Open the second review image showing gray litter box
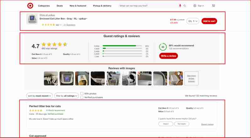This screenshot has width=251, height=138. [67, 78]
